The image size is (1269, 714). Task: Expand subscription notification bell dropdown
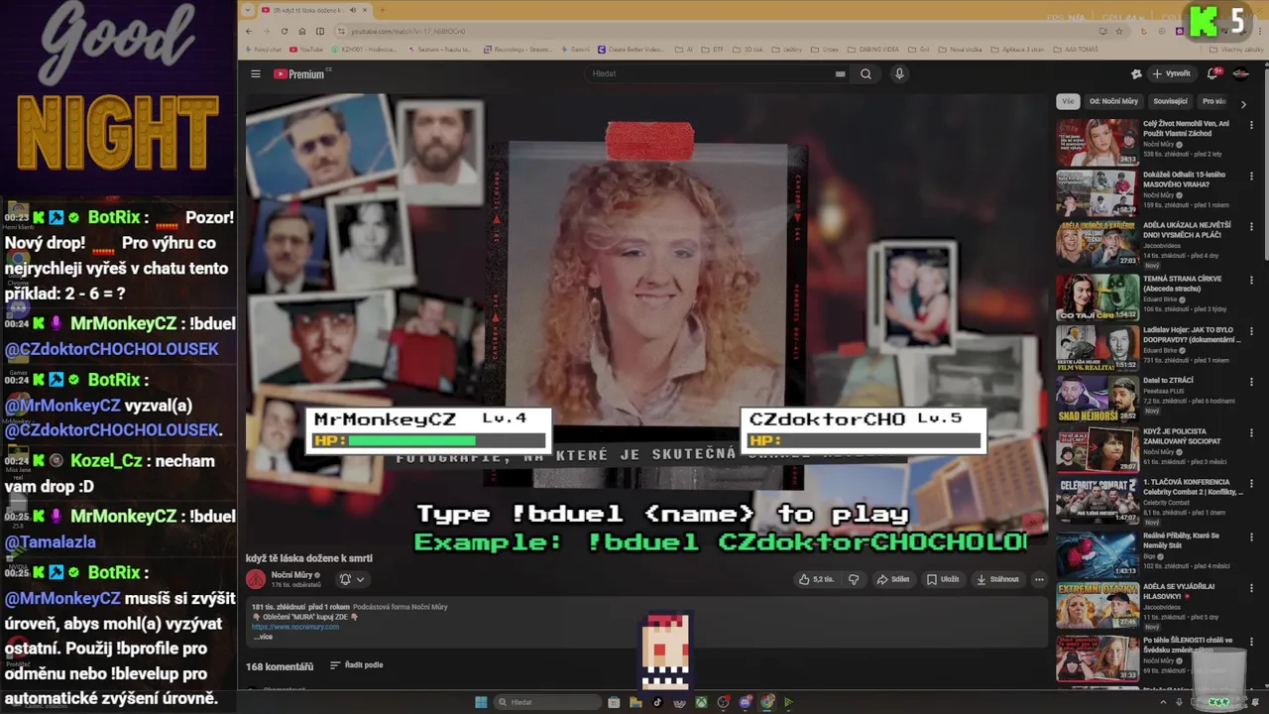352,579
